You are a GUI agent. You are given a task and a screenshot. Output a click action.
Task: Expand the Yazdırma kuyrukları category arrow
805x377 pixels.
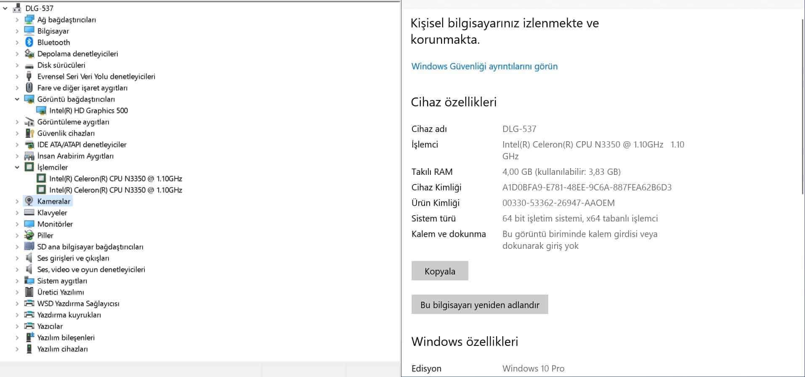pyautogui.click(x=17, y=314)
